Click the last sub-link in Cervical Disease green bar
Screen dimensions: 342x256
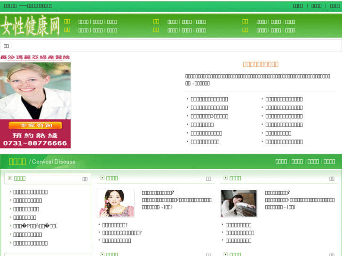point(329,162)
